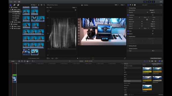Click the insert clip edit icon
This screenshot has height=96, width=172.
(x=22, y=61)
